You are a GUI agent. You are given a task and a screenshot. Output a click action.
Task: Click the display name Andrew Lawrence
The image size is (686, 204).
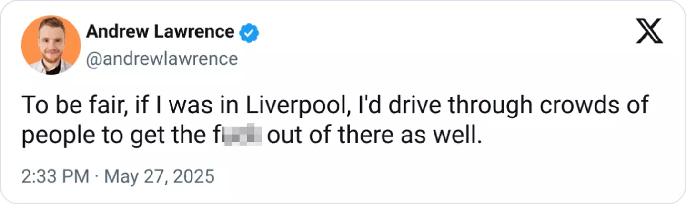(160, 32)
